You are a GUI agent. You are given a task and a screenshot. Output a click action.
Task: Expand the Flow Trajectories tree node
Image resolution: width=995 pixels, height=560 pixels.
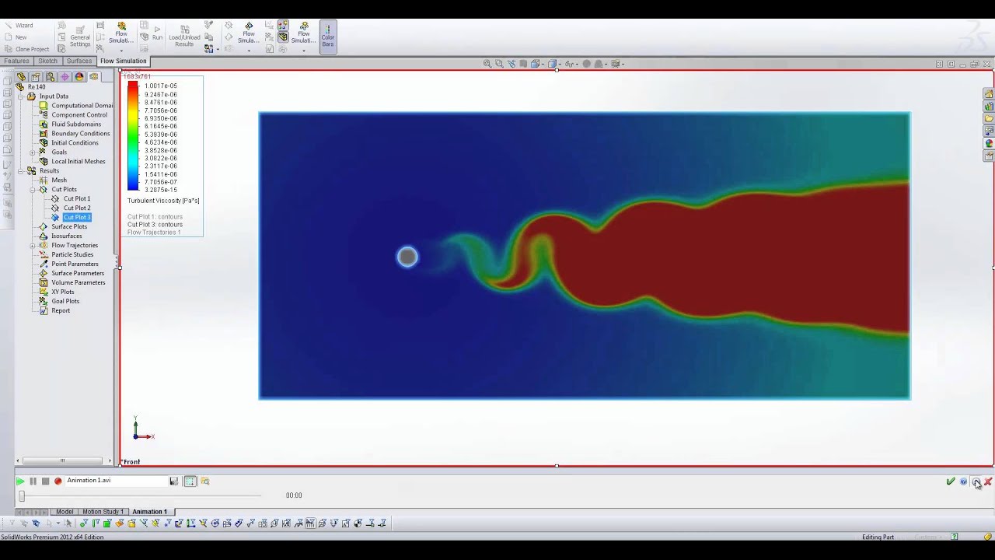pyautogui.click(x=33, y=246)
